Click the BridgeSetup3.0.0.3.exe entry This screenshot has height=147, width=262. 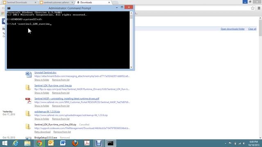coord(45,138)
